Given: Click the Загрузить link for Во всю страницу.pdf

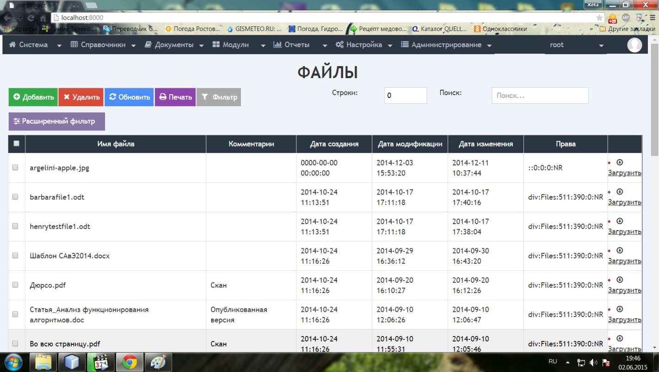Looking at the screenshot, I should pyautogui.click(x=624, y=349).
